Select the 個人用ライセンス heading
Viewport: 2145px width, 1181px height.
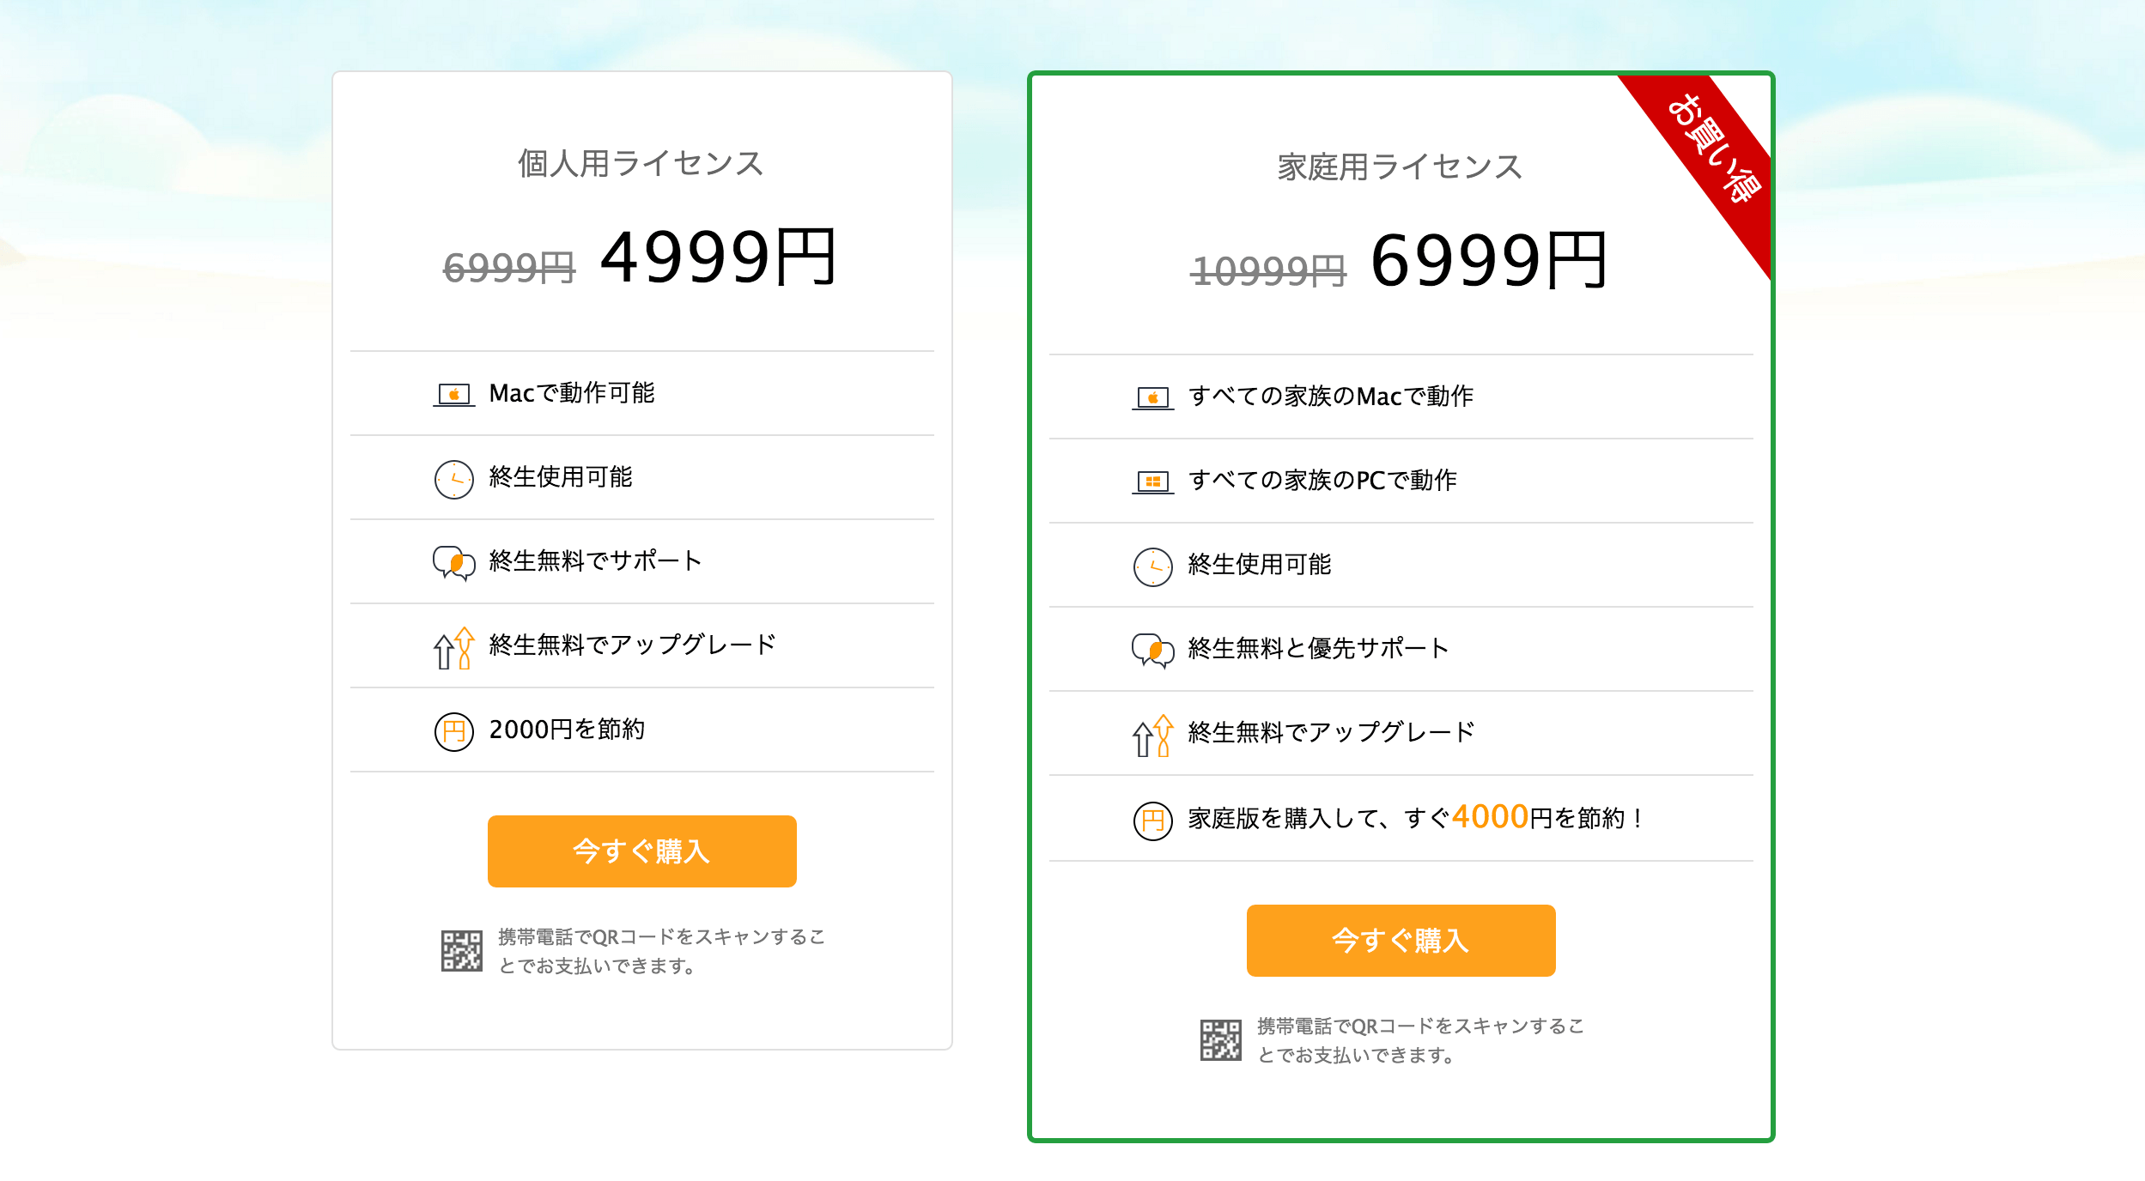point(641,163)
